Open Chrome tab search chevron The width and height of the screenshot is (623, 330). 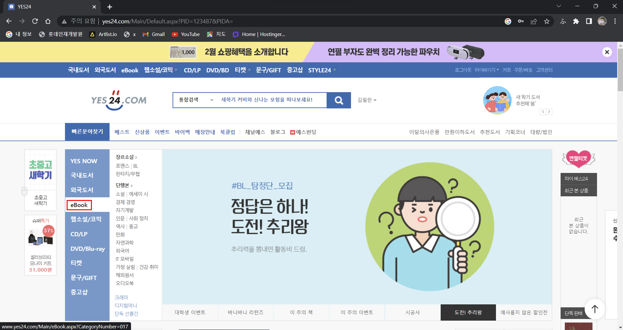(559, 6)
